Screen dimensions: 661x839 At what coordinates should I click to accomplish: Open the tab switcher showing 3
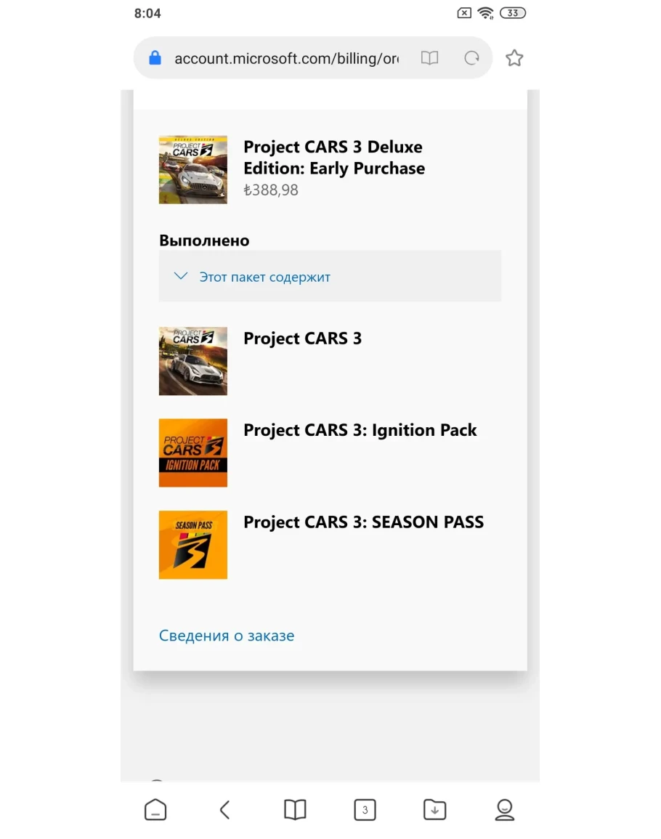coord(365,809)
